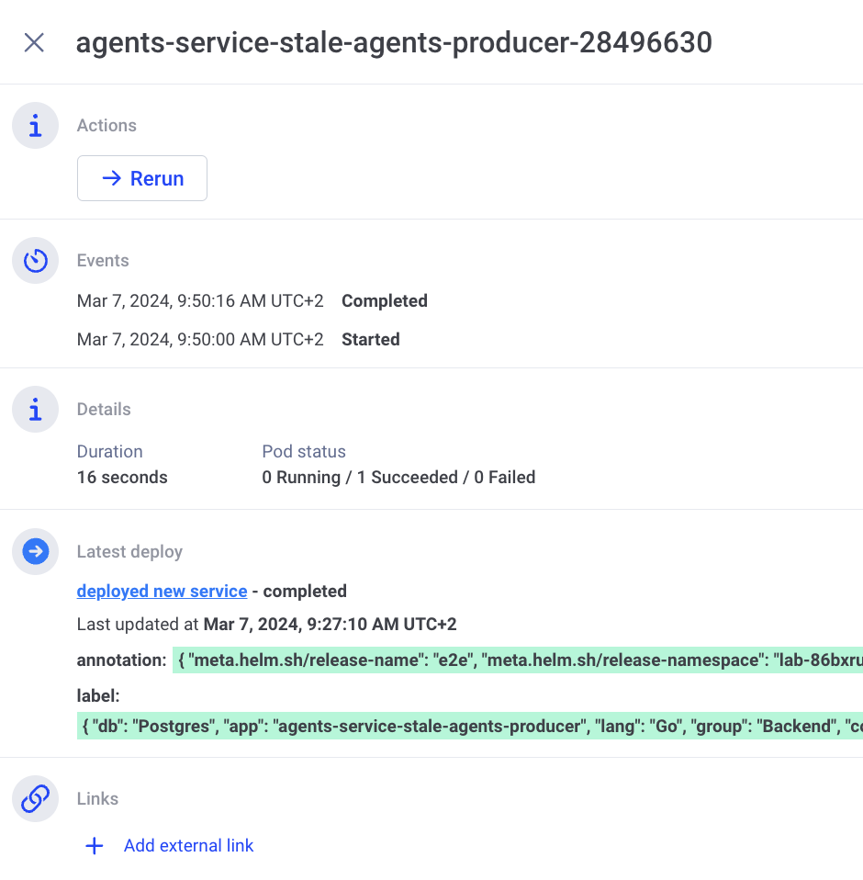Click the Completed event at 9:50:16 AM
This screenshot has width=863, height=880.
(x=384, y=301)
